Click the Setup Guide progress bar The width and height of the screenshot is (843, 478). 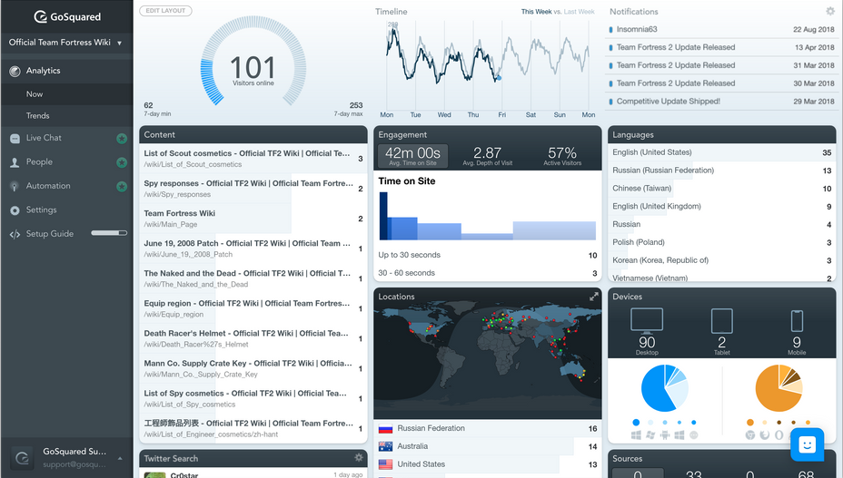[109, 233]
